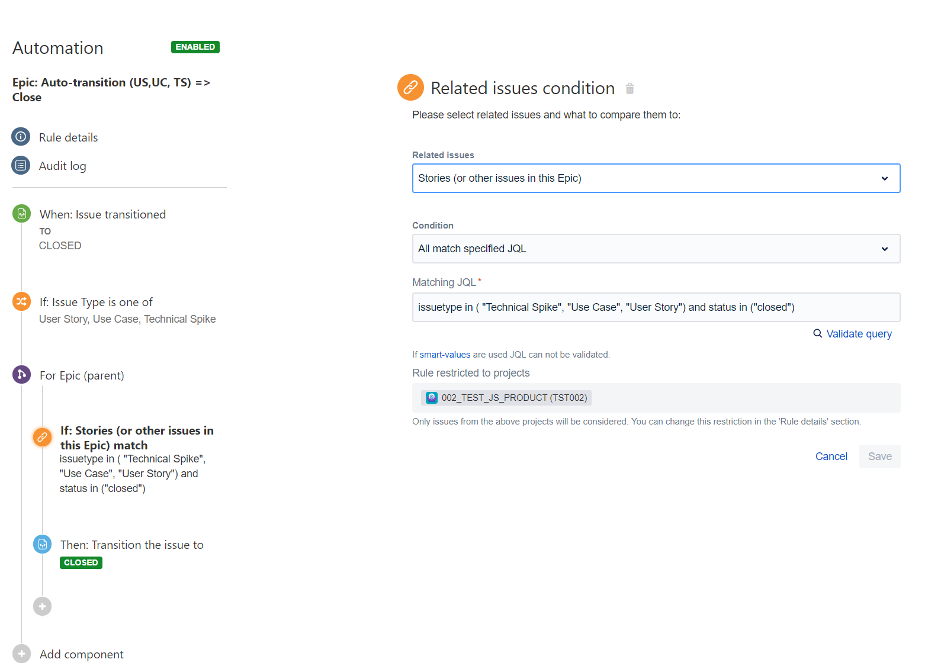Click the Cancel button
Image resolution: width=928 pixels, height=672 pixels.
tap(831, 456)
